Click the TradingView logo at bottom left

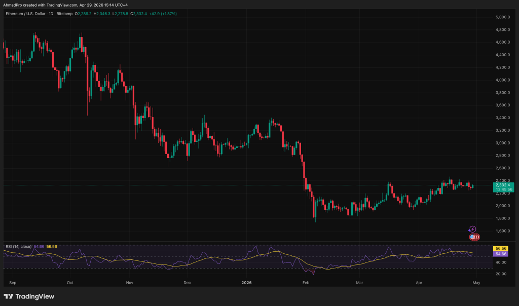(x=29, y=296)
